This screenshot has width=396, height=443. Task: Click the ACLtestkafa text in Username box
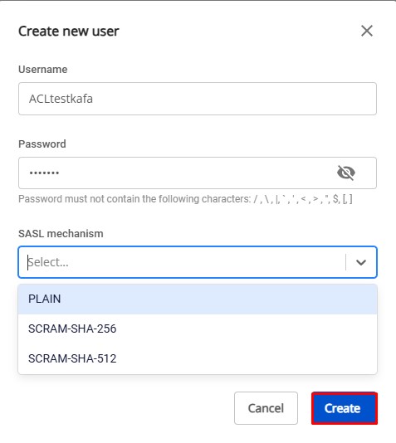pyautogui.click(x=61, y=99)
